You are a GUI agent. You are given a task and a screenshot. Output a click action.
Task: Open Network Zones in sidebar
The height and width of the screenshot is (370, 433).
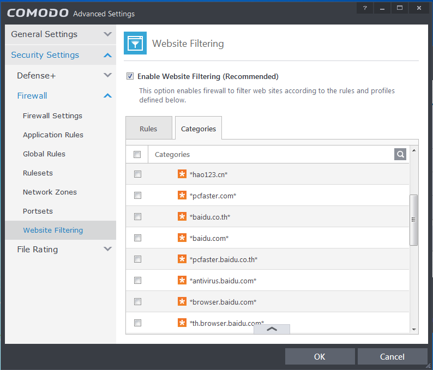pyautogui.click(x=50, y=192)
